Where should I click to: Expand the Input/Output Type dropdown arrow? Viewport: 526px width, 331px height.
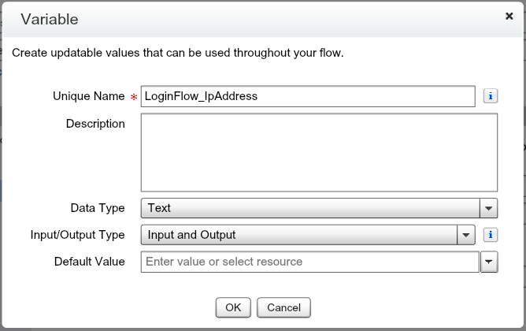click(x=467, y=235)
